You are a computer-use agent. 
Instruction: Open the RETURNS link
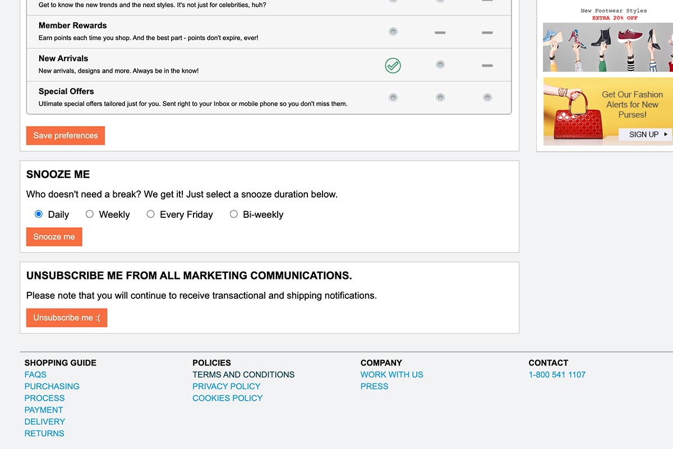44,433
